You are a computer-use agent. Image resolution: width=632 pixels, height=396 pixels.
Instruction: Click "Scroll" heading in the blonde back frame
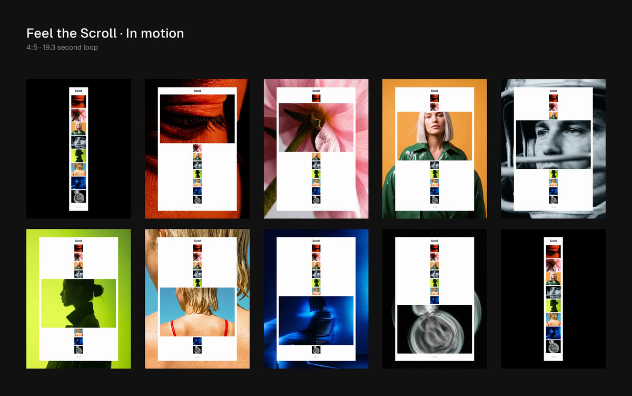tap(197, 241)
